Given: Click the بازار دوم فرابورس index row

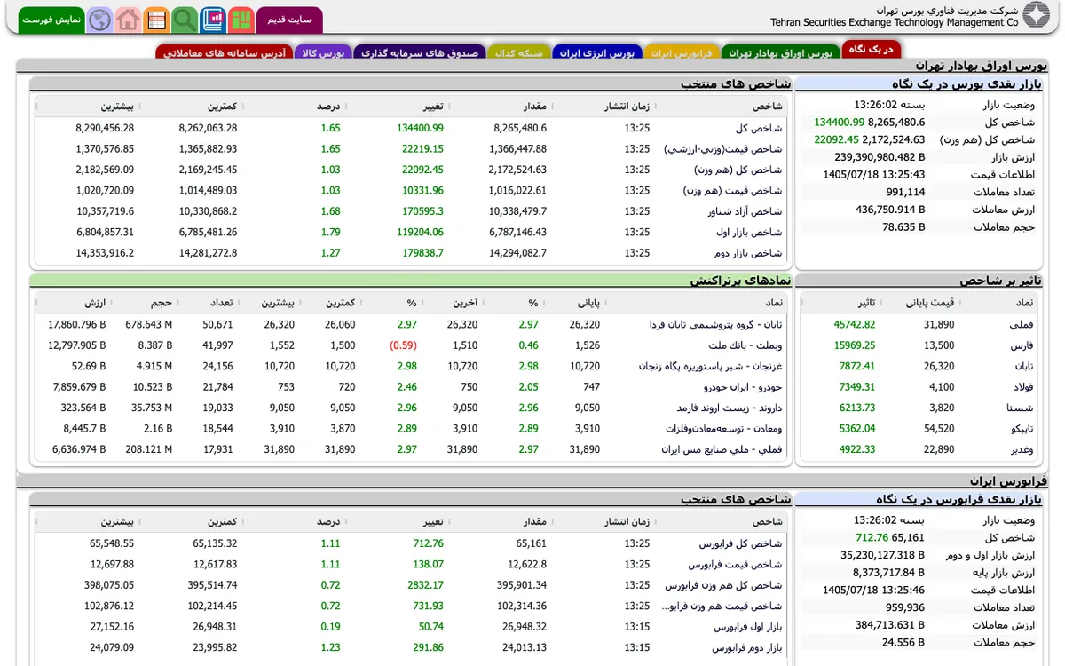Looking at the screenshot, I should pos(409,647).
